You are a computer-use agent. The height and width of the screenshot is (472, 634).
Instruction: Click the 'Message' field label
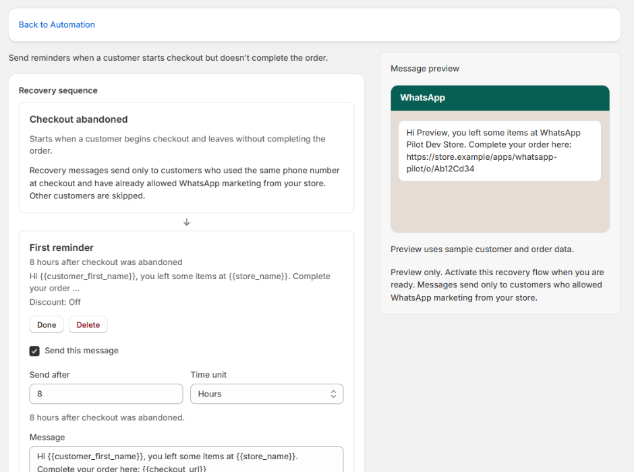tap(47, 437)
